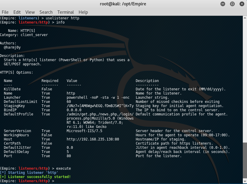
Task: Click the launcher value 'powershell -noP -sta -w 1 -enc'
Action: coord(98,98)
